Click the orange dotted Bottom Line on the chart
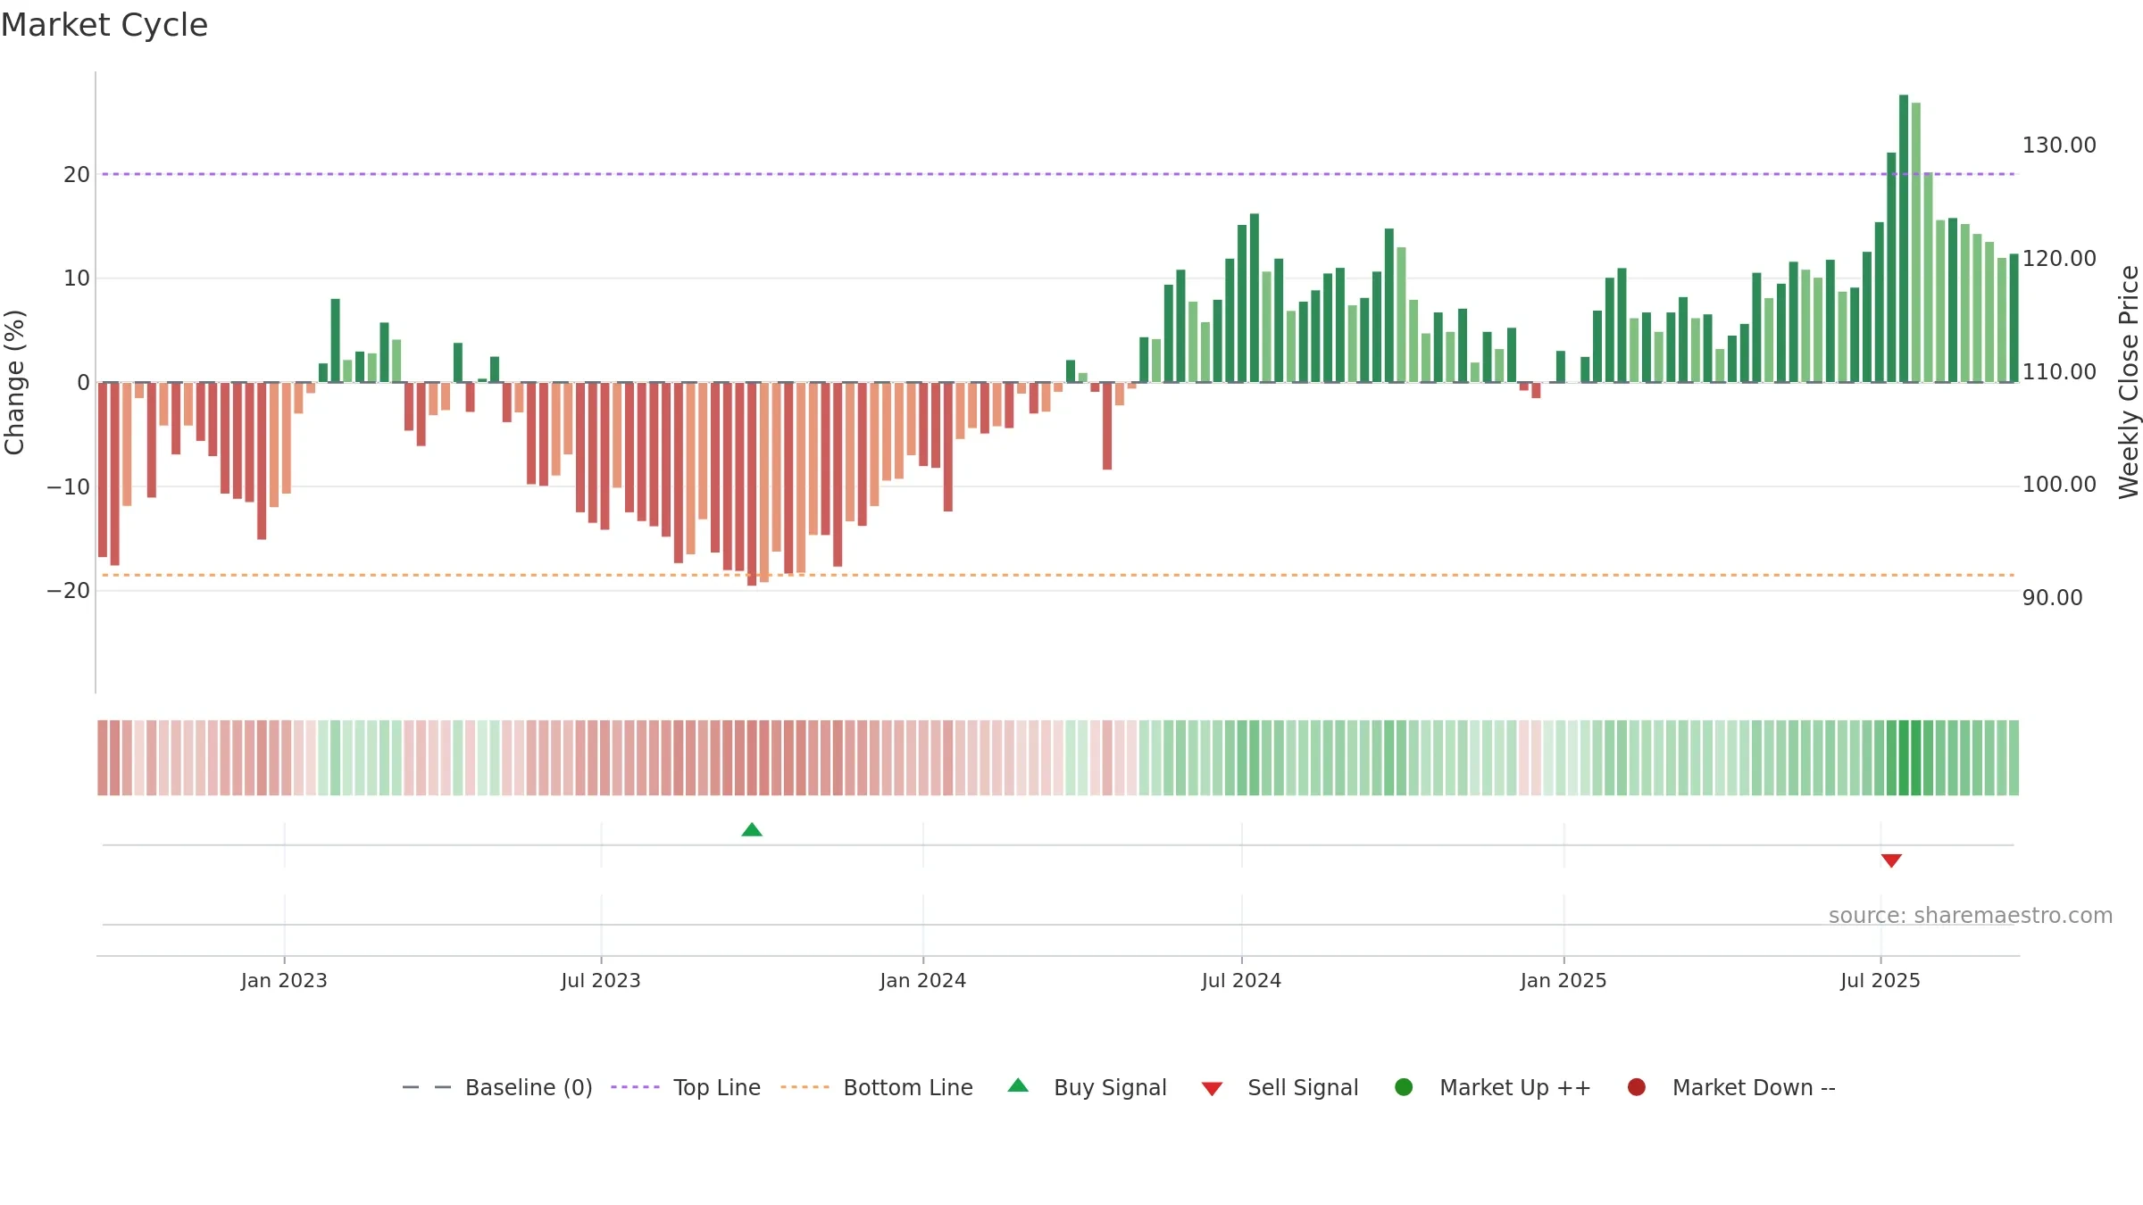Image resolution: width=2143 pixels, height=1205 pixels. [1058, 575]
